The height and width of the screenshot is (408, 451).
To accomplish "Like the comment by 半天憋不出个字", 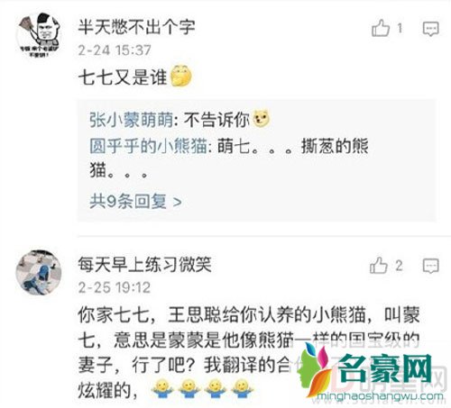I will click(x=381, y=28).
